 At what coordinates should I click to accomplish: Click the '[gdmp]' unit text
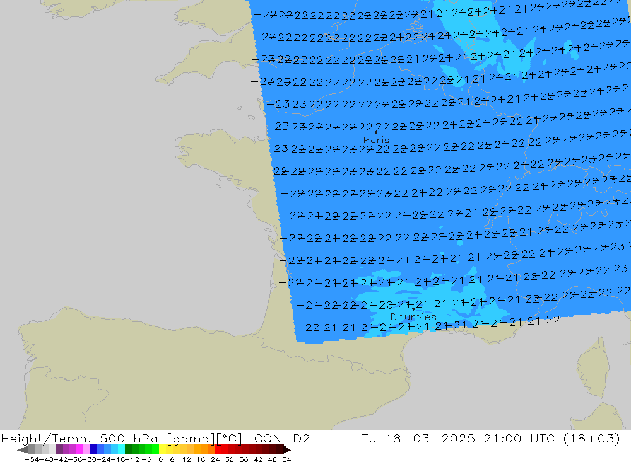pyautogui.click(x=191, y=438)
